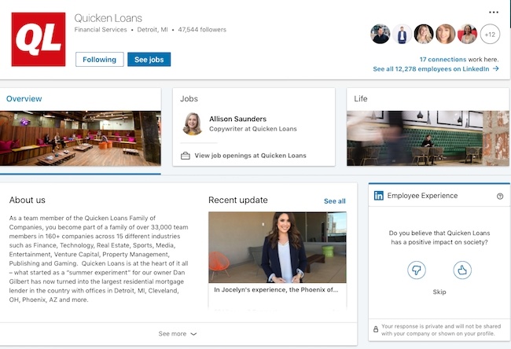Switch to the Overview tab

(24, 99)
